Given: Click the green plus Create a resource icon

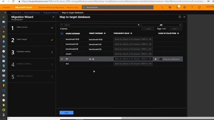Looking at the screenshot, I should coord(4,17).
